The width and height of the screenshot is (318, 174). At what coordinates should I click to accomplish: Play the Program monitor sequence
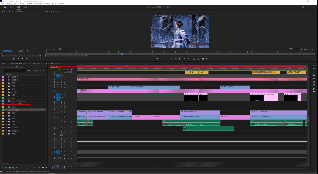tap(180, 59)
